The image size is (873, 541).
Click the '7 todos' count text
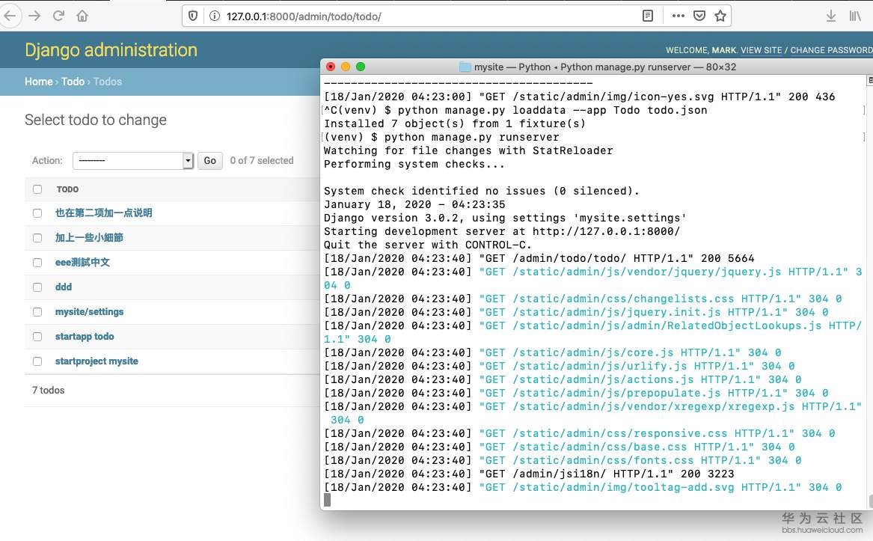49,390
